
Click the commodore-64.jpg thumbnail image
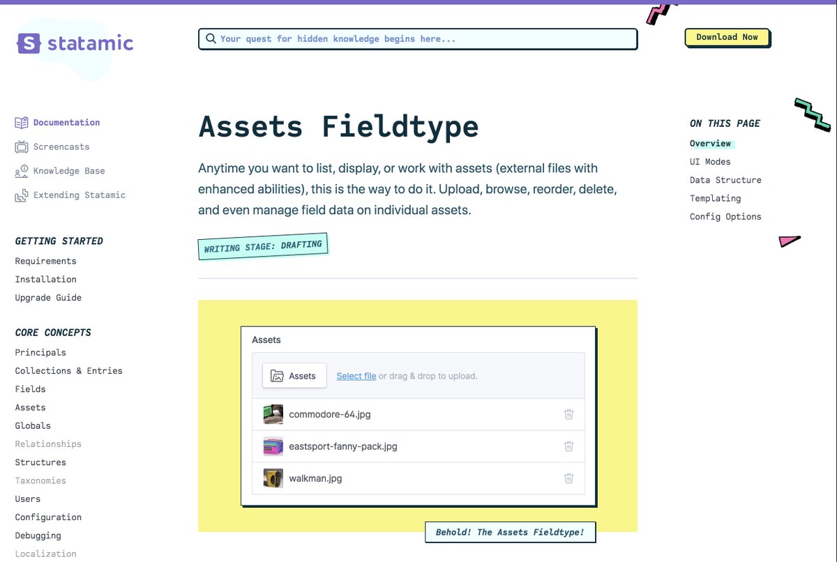pos(273,414)
